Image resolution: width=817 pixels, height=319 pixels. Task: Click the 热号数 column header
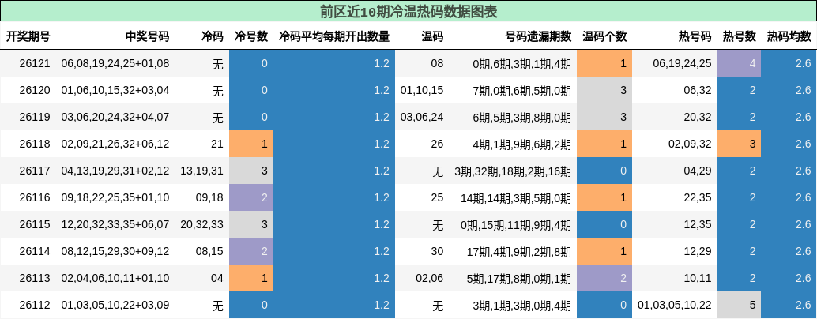739,36
